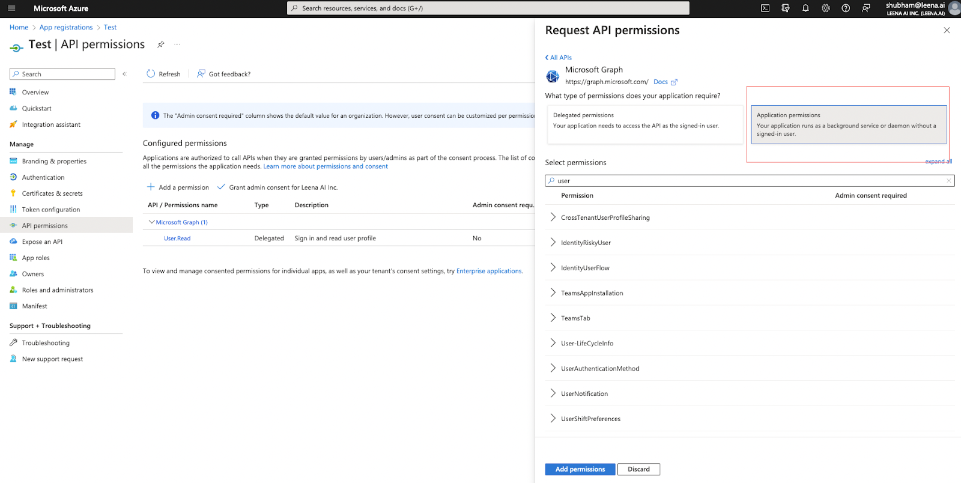Open User.Read permission link
961x483 pixels.
click(x=177, y=238)
